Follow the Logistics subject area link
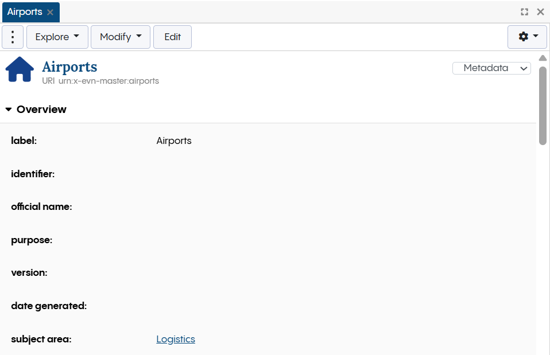Viewport: 550px width, 355px height. click(x=175, y=339)
